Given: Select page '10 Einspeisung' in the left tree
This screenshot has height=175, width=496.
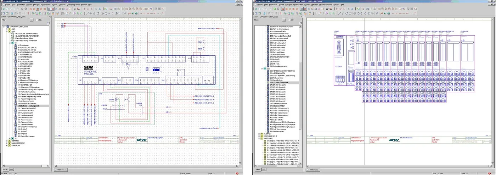Looking at the screenshot, I should tap(23, 45).
